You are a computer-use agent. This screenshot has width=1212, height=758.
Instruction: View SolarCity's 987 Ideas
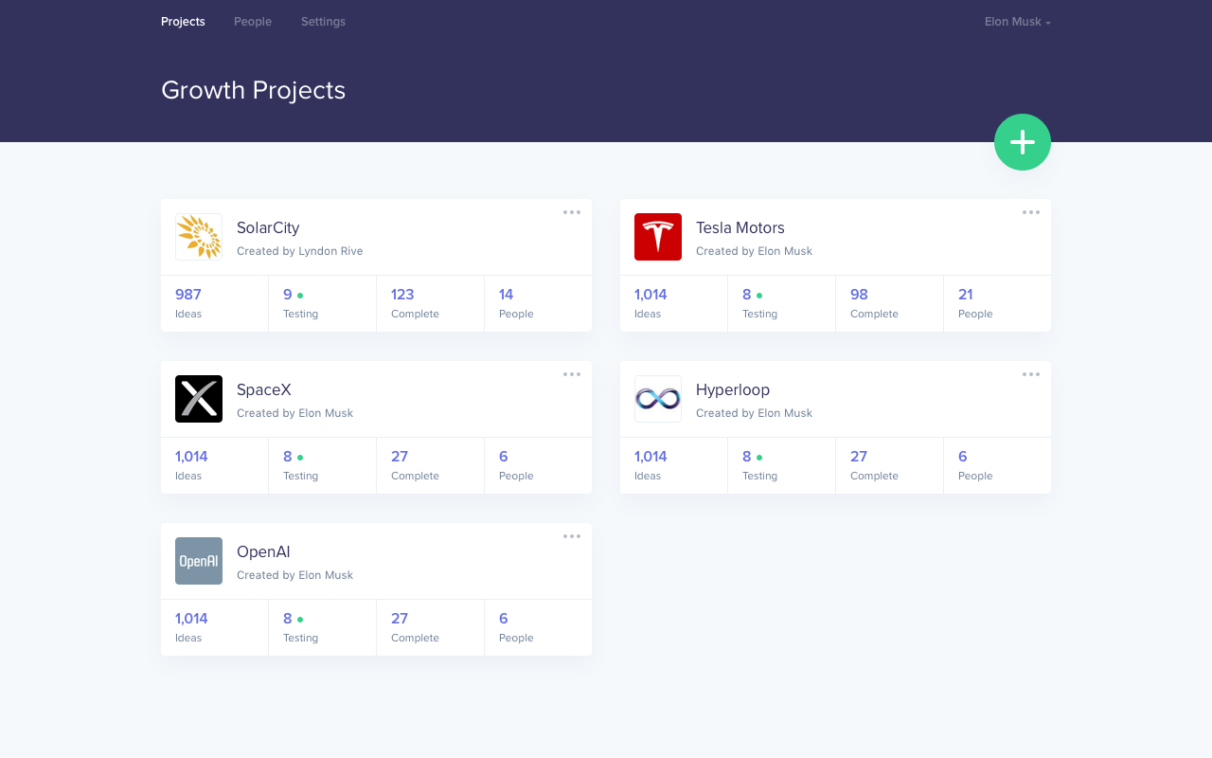pyautogui.click(x=214, y=303)
